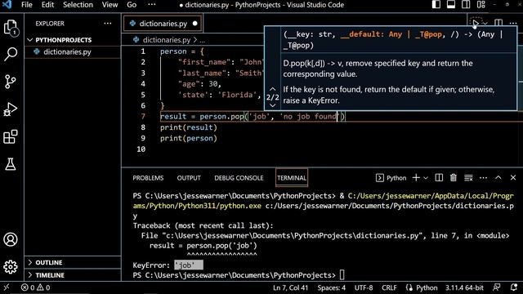Click the Python terminal label

[x=391, y=178]
